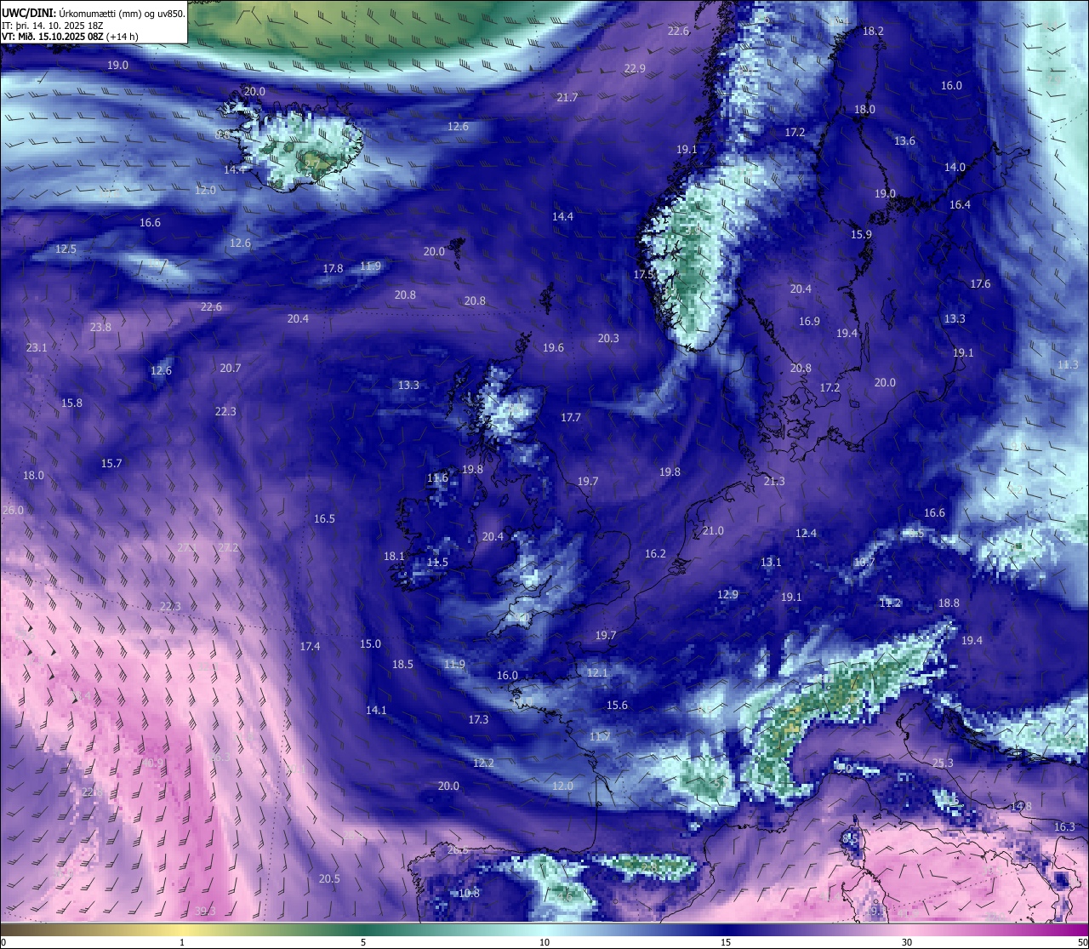Select the map value 16.9
The height and width of the screenshot is (949, 1089).
click(809, 321)
